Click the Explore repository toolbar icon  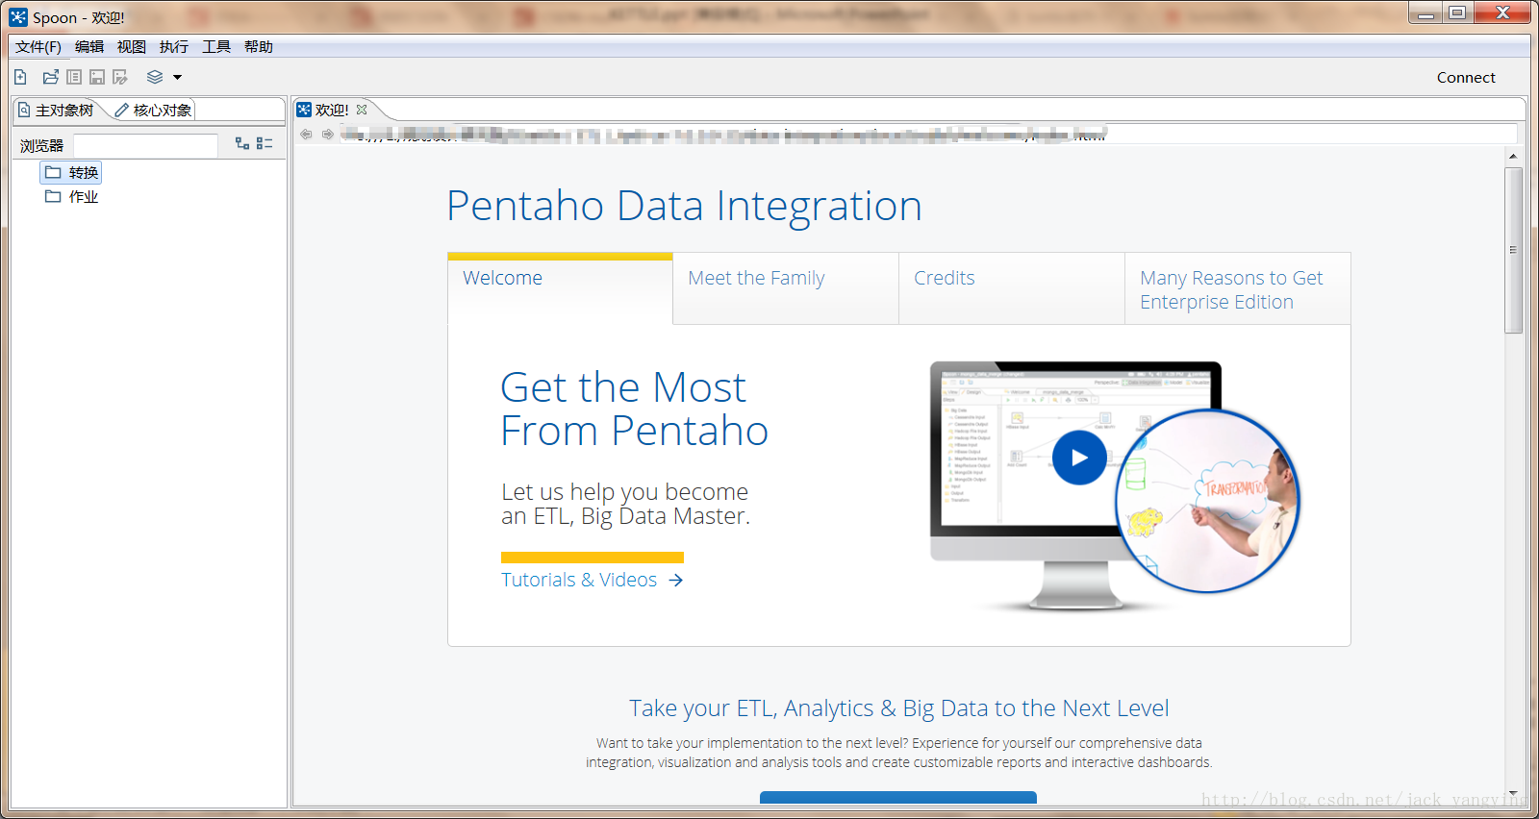[x=74, y=77]
